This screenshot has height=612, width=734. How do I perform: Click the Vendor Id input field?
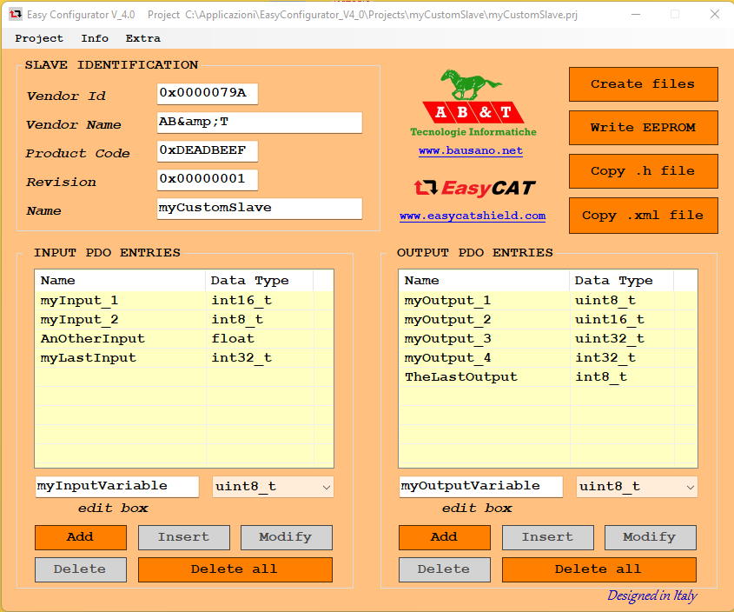pos(207,94)
